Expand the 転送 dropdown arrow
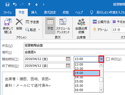This screenshot has width=125, height=95. click(x=39, y=30)
